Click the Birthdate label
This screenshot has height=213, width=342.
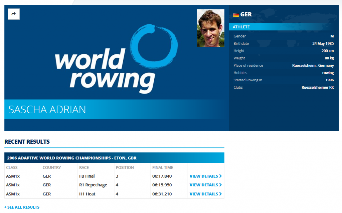[x=241, y=43]
